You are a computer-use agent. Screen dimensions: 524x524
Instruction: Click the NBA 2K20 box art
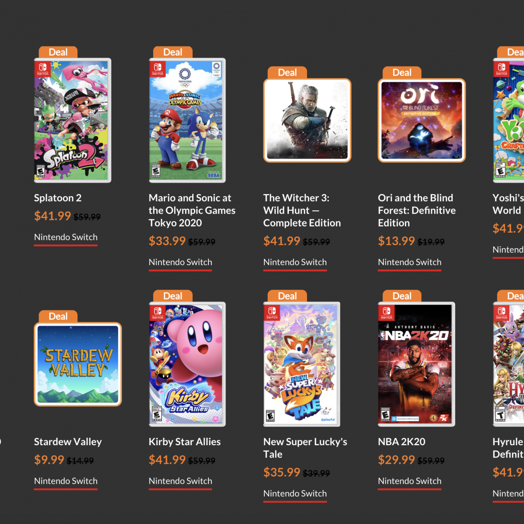pos(416,364)
